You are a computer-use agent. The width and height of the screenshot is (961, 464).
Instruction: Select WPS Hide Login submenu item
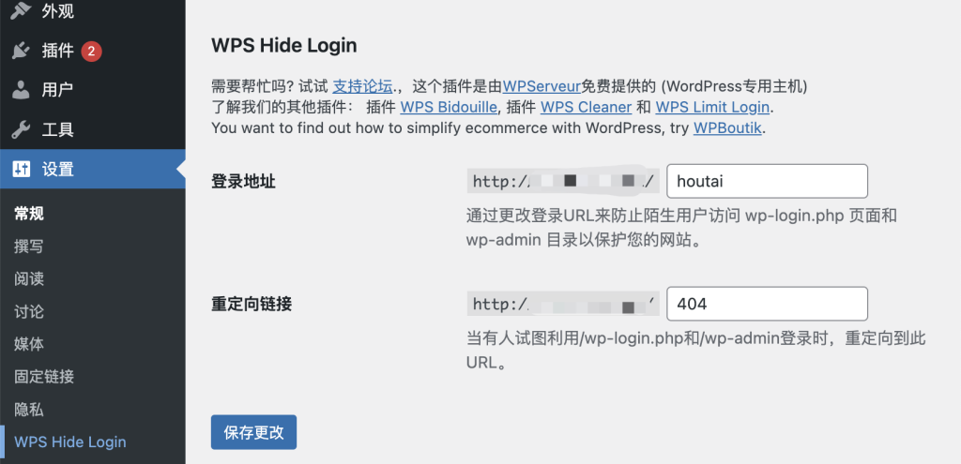coord(70,442)
